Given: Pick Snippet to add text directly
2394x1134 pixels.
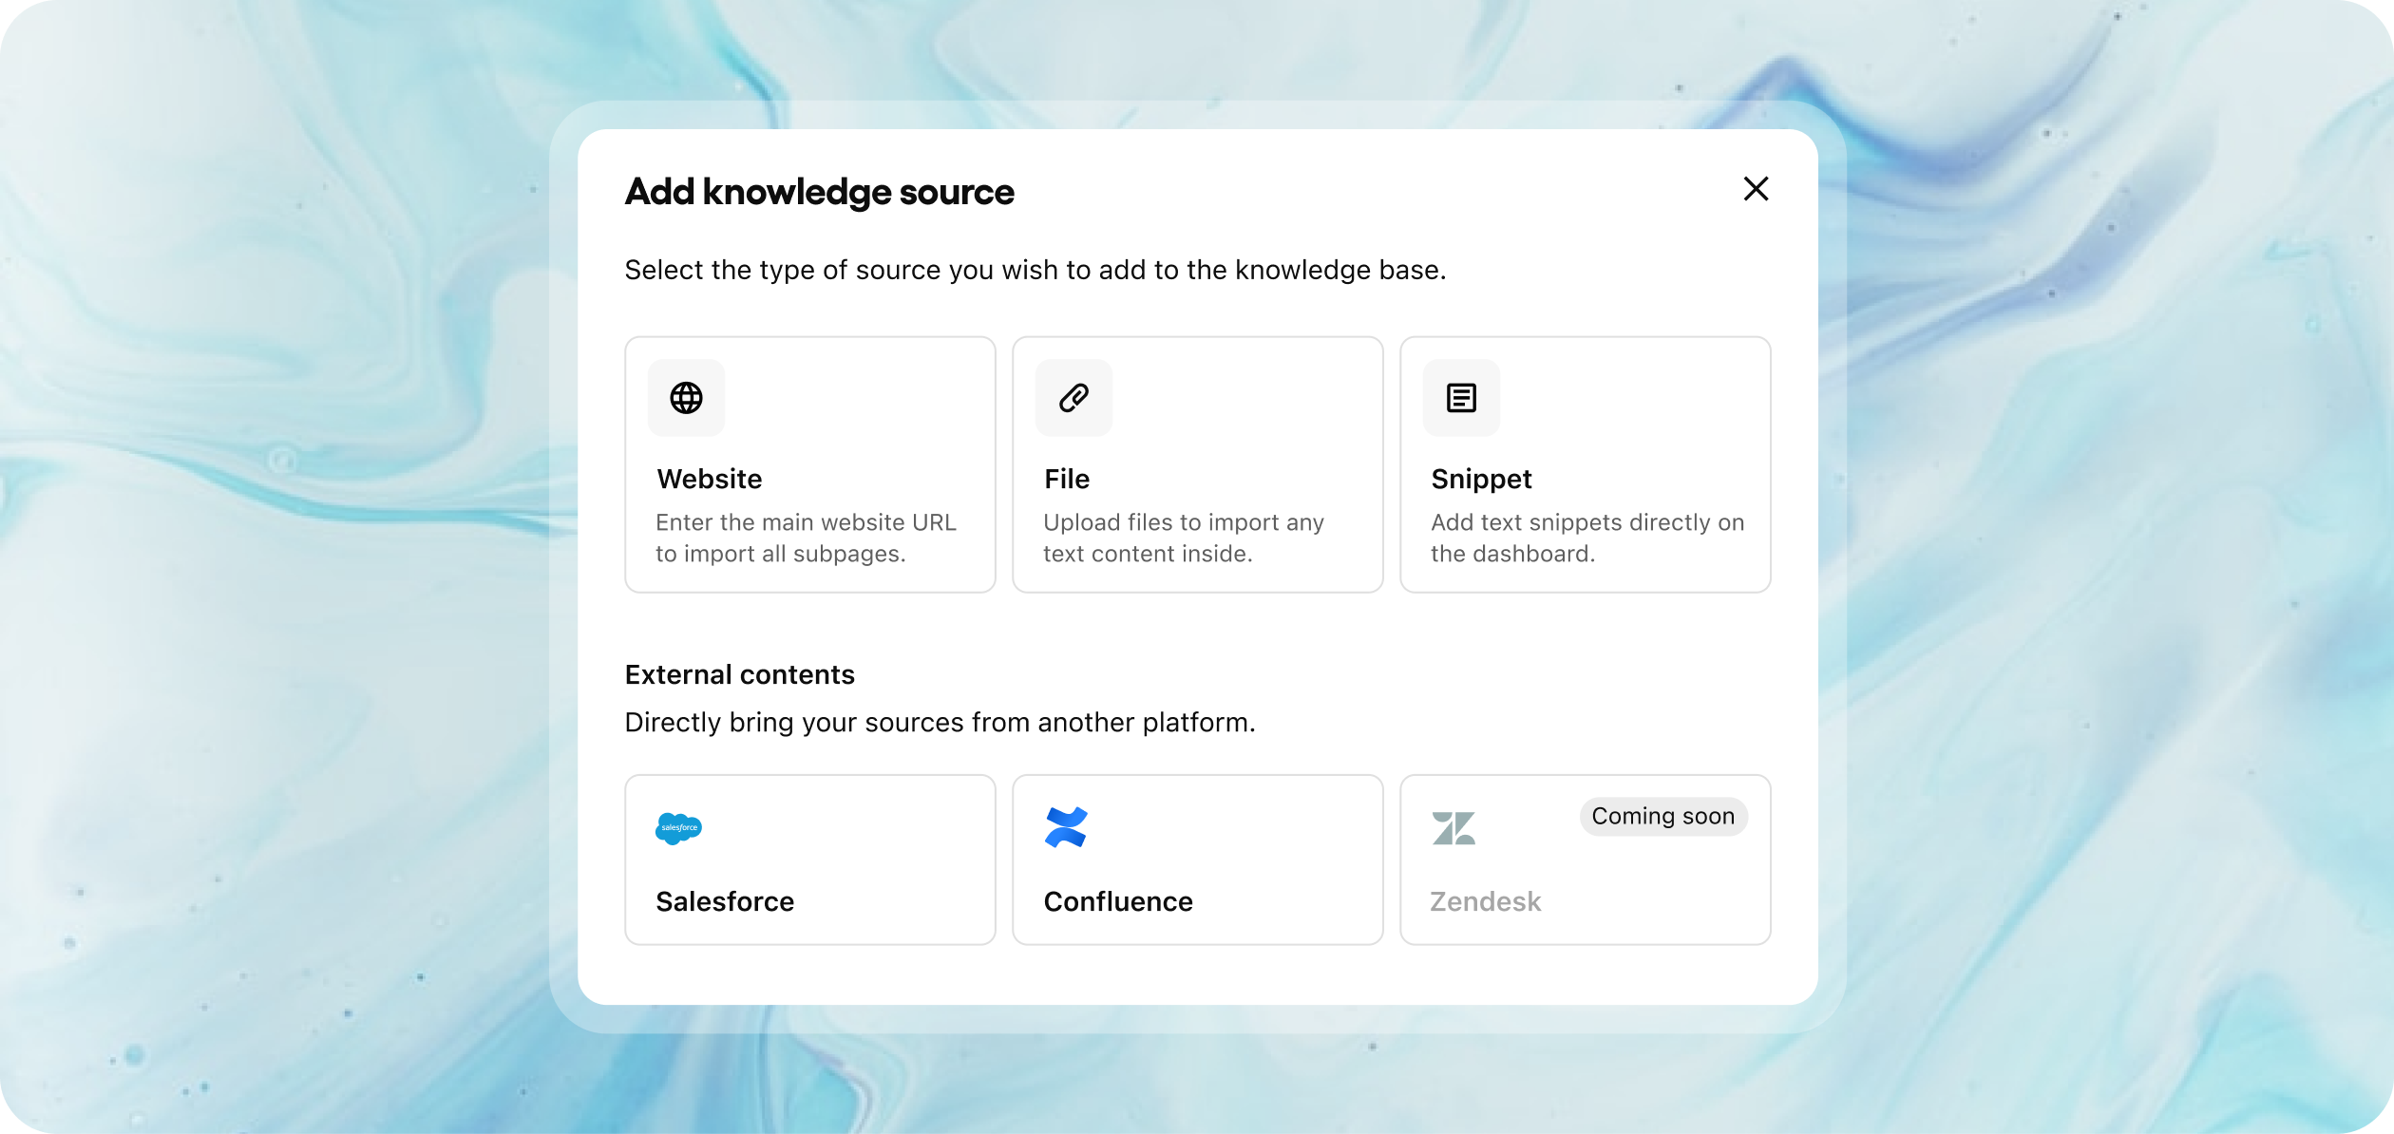Looking at the screenshot, I should [1585, 464].
